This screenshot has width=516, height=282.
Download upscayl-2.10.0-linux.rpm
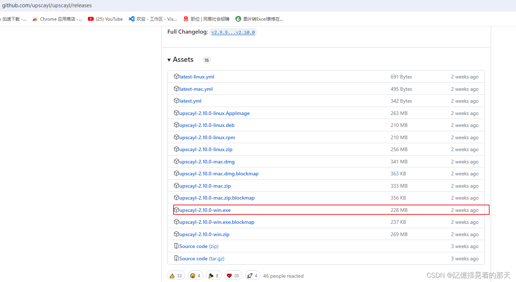click(x=207, y=137)
